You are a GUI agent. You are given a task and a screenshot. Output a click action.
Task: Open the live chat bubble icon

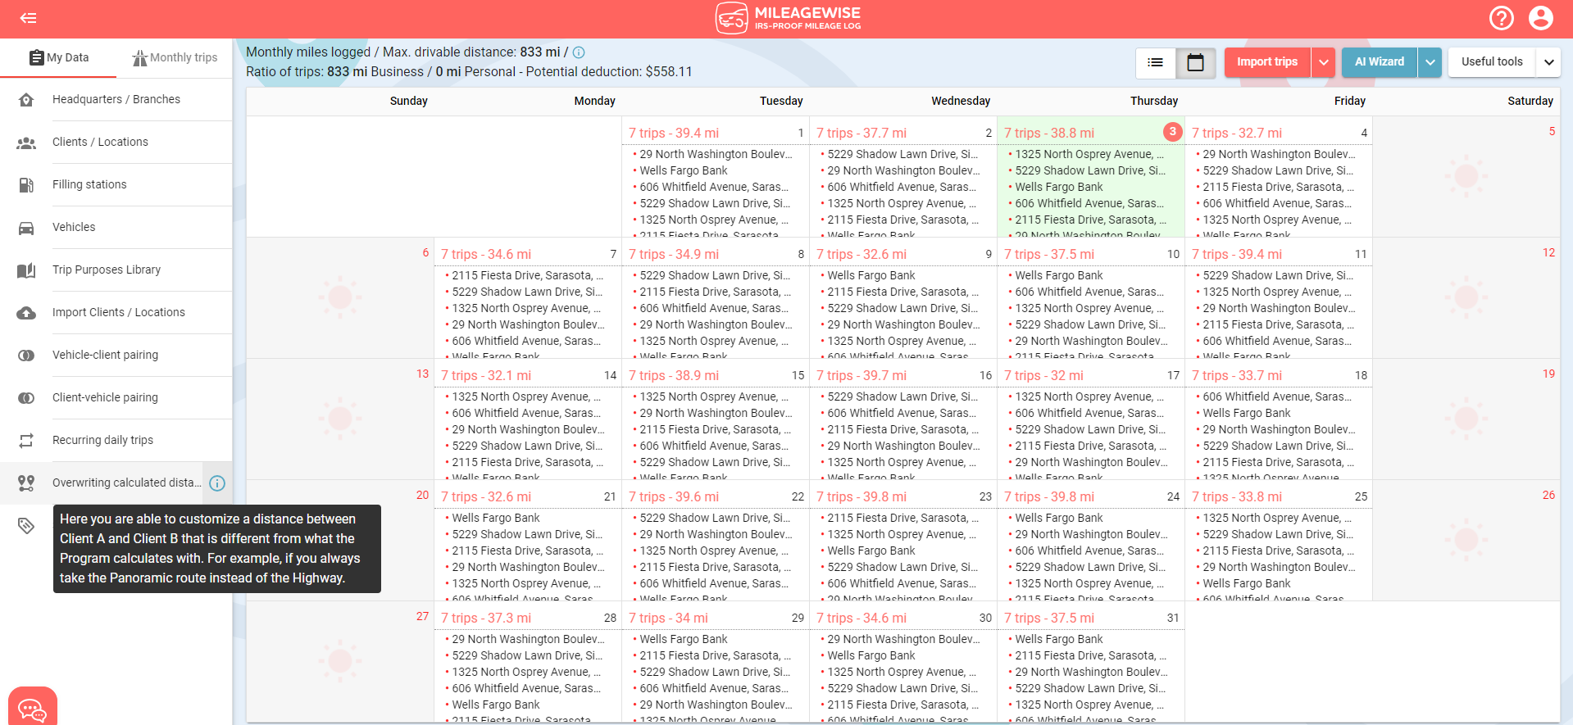(33, 708)
